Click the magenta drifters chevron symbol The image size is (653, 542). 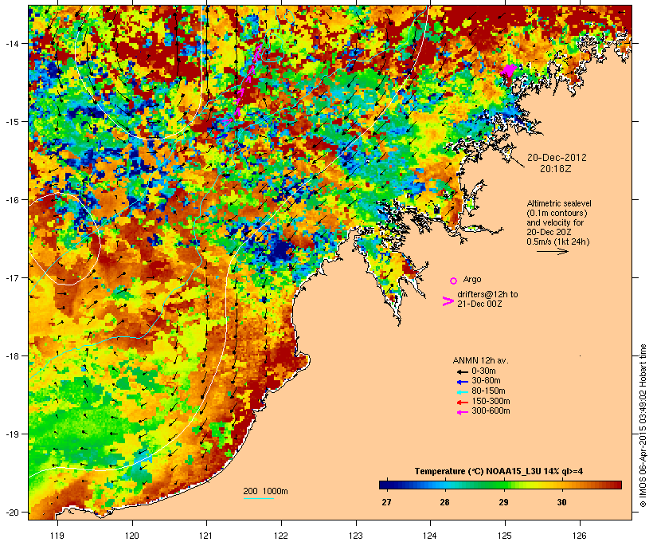click(x=448, y=301)
